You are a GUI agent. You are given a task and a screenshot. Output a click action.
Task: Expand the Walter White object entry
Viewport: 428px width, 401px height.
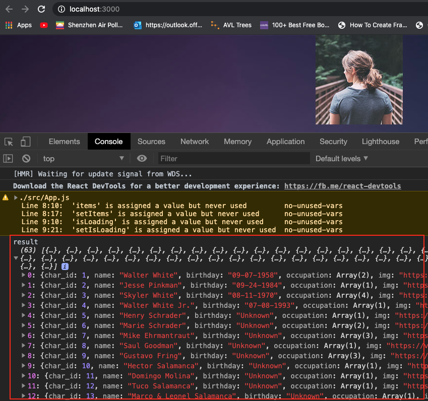(24, 275)
